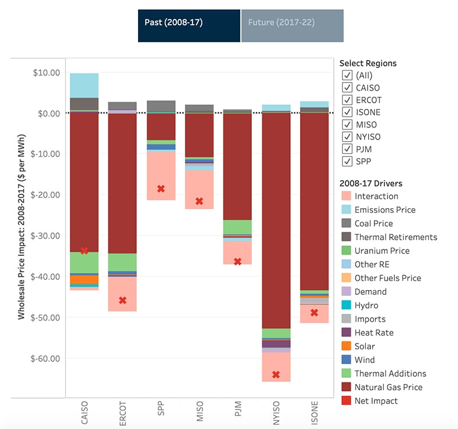Select the Past (2008-17) tab
Image resolution: width=458 pixels, height=429 pixels.
pyautogui.click(x=189, y=26)
